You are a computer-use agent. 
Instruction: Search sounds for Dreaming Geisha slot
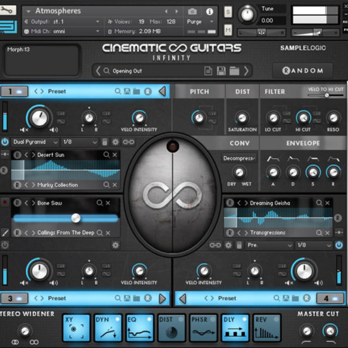click(x=319, y=202)
